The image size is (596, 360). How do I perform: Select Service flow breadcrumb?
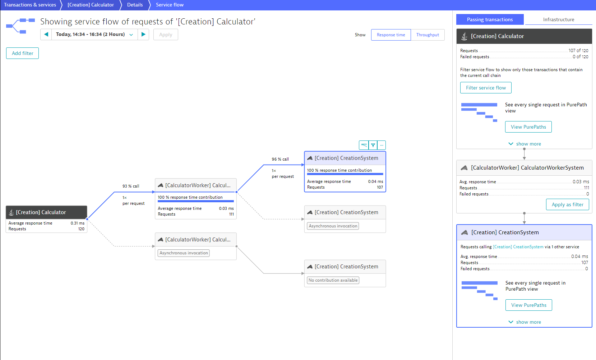170,5
